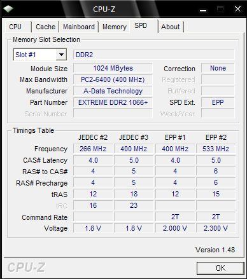Click the 266 MHz frequency cell

point(93,149)
